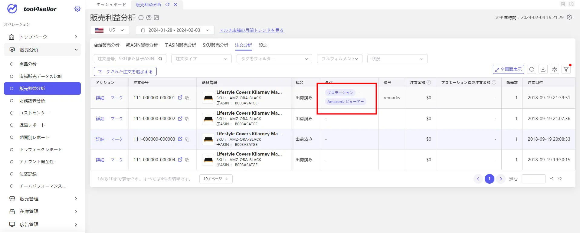Viewport: 580px width, 233px height.
Task: Click the page number jump input field
Action: click(x=534, y=179)
